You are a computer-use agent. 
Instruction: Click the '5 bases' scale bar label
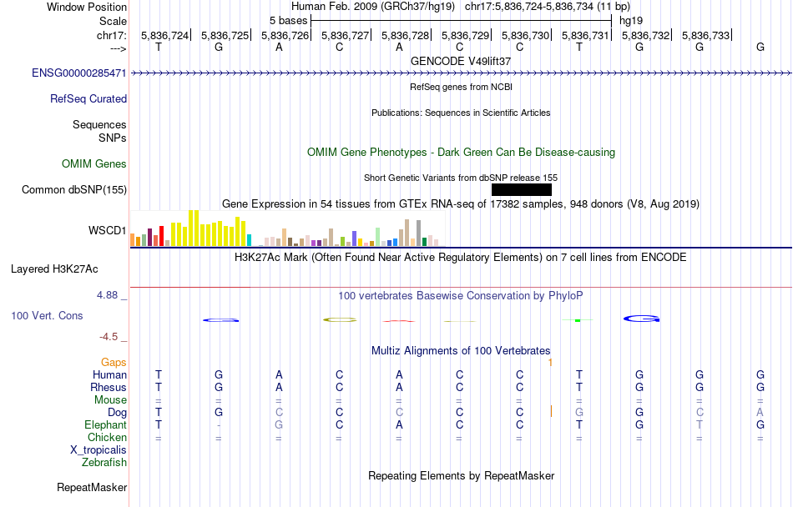point(288,21)
